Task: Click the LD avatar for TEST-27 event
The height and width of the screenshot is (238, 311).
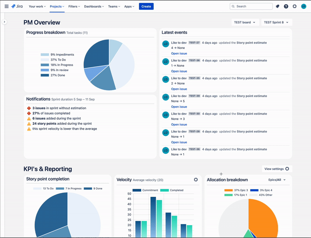Action: coord(166,44)
